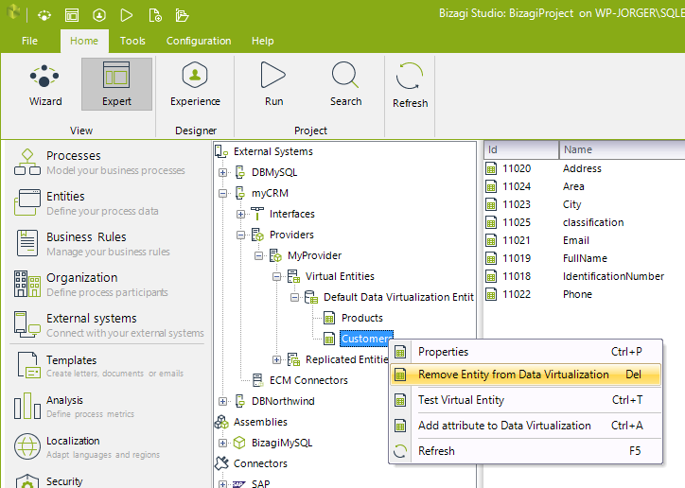Expand the DBNorthwind node
This screenshot has width=685, height=488.
[x=222, y=401]
